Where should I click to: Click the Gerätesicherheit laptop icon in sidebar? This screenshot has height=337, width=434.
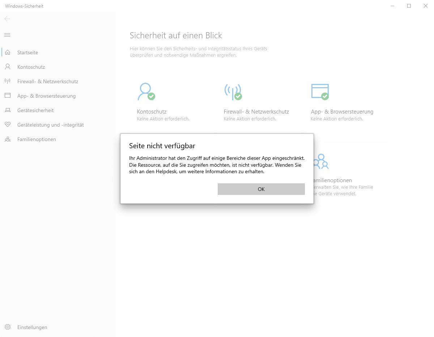click(x=8, y=110)
